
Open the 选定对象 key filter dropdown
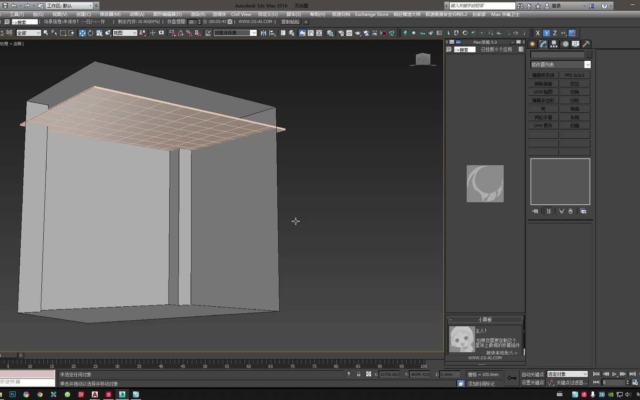tap(567, 374)
